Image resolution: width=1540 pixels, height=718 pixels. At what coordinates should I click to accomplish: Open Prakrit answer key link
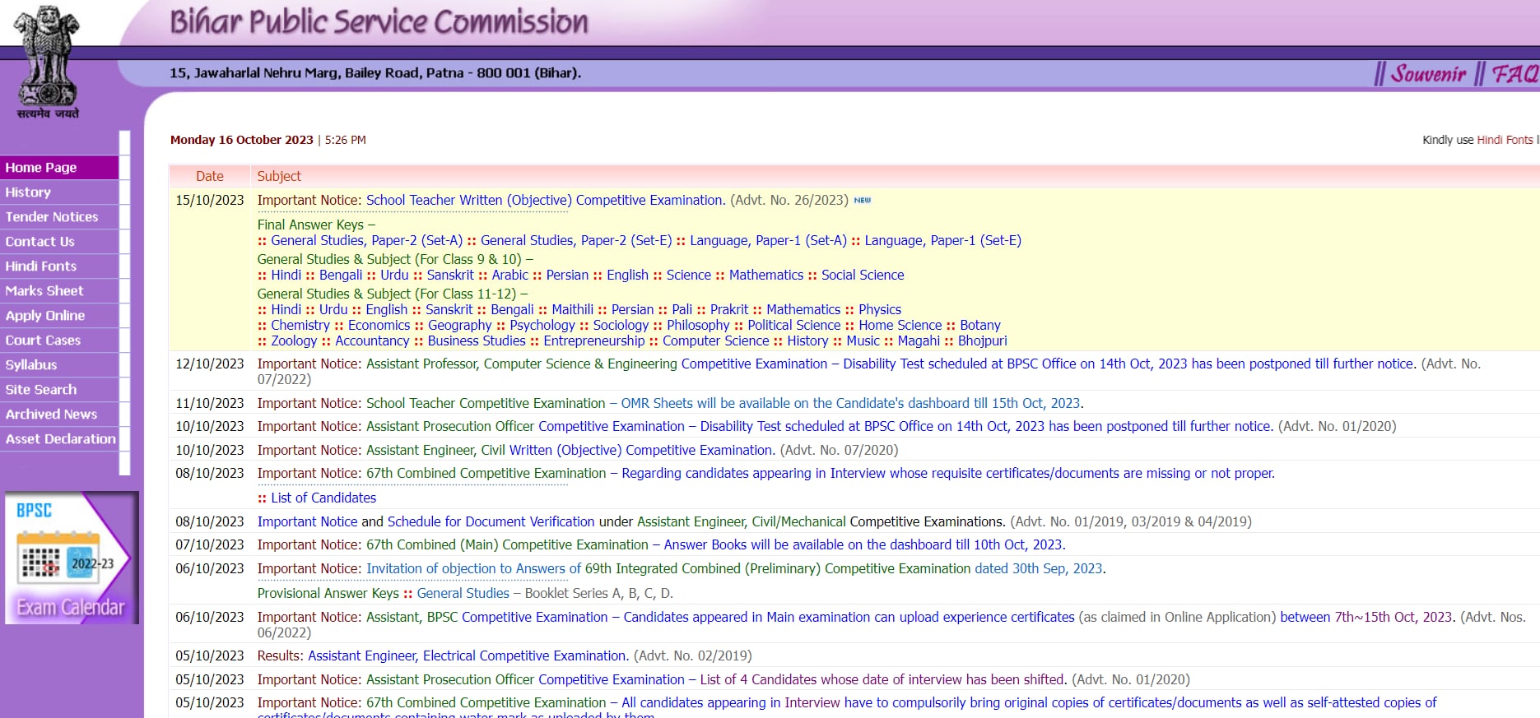pyautogui.click(x=729, y=309)
